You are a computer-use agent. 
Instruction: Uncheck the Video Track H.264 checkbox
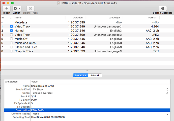[x=11, y=26]
